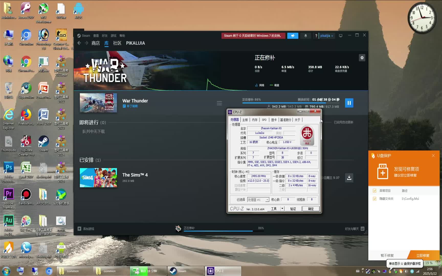Click the Add Game plus icon

pos(80,229)
